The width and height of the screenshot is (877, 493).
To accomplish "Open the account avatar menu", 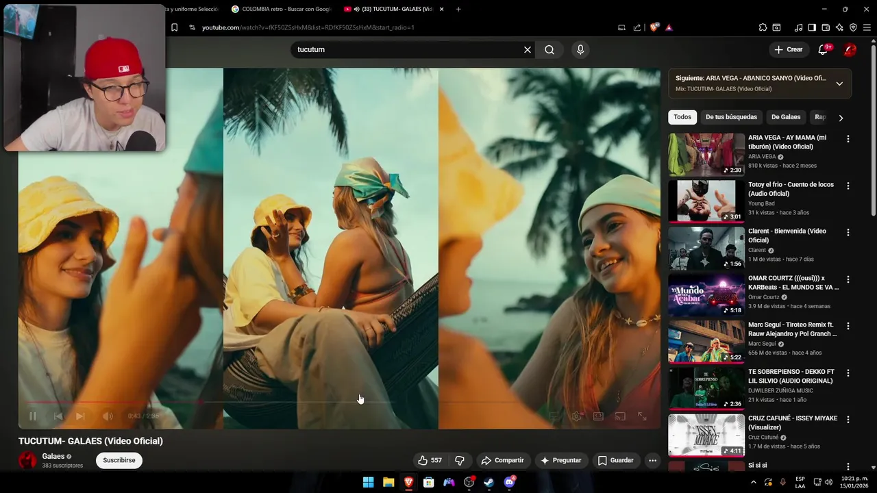I will click(850, 49).
